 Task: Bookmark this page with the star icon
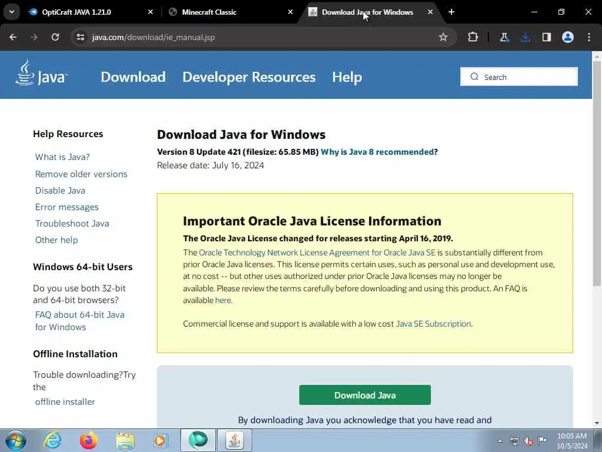[x=443, y=37]
